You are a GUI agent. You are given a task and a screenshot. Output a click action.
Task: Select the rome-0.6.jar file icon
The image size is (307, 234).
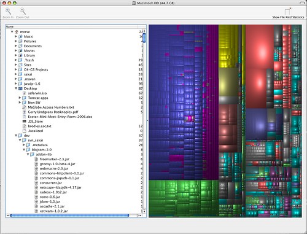[x=36, y=197]
